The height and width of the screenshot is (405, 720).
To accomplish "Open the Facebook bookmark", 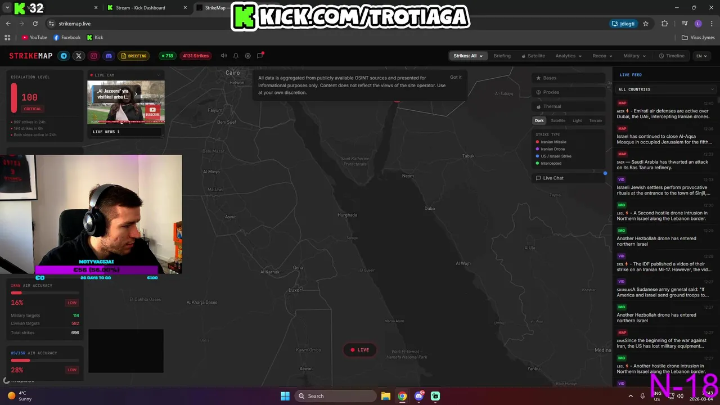I will (x=67, y=38).
